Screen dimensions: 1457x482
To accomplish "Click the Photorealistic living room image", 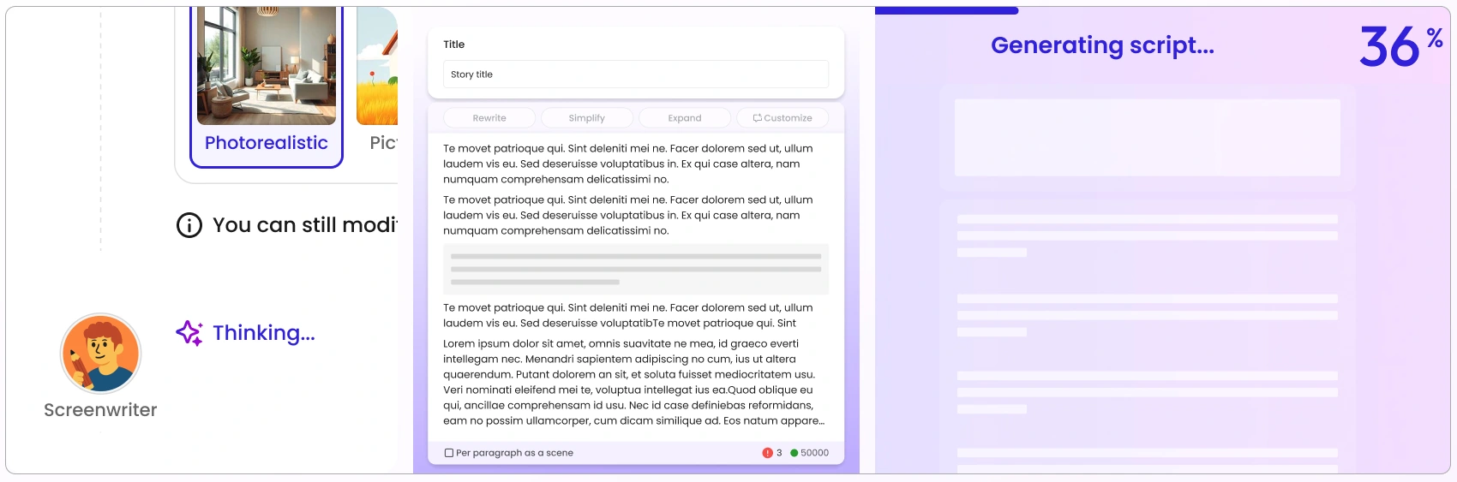I will (x=267, y=66).
